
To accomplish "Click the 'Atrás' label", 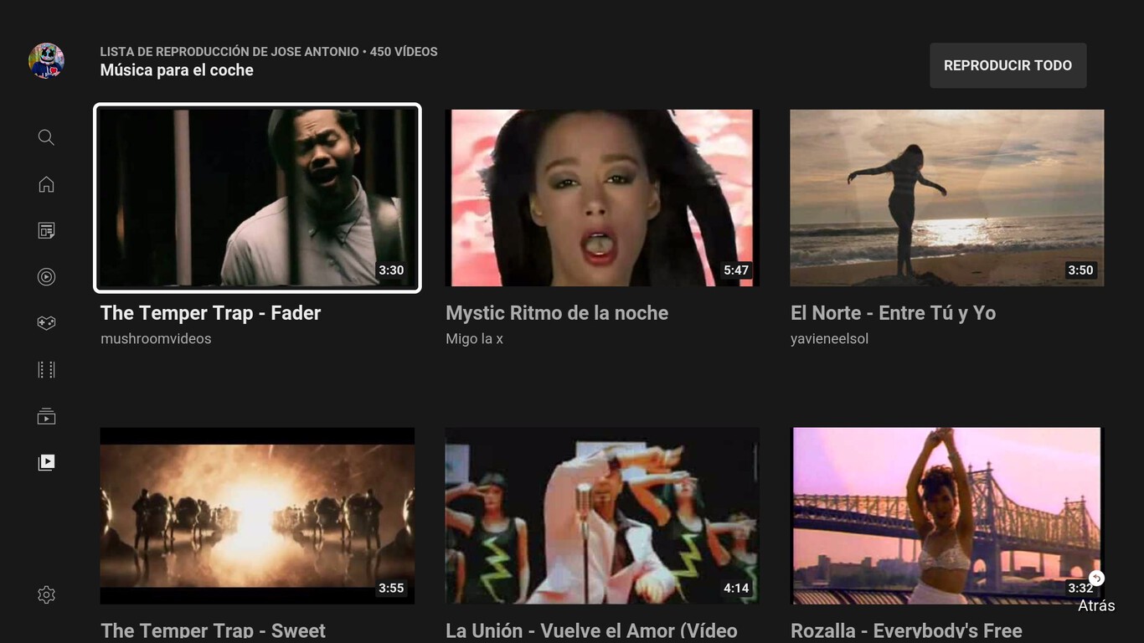I will (x=1096, y=605).
